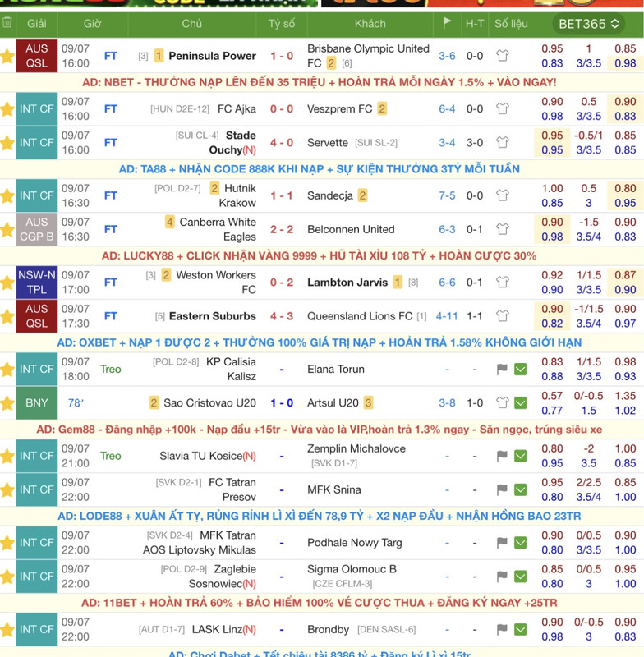Open the TA88 code 888K ad link
The width and height of the screenshot is (644, 657).
320,169
